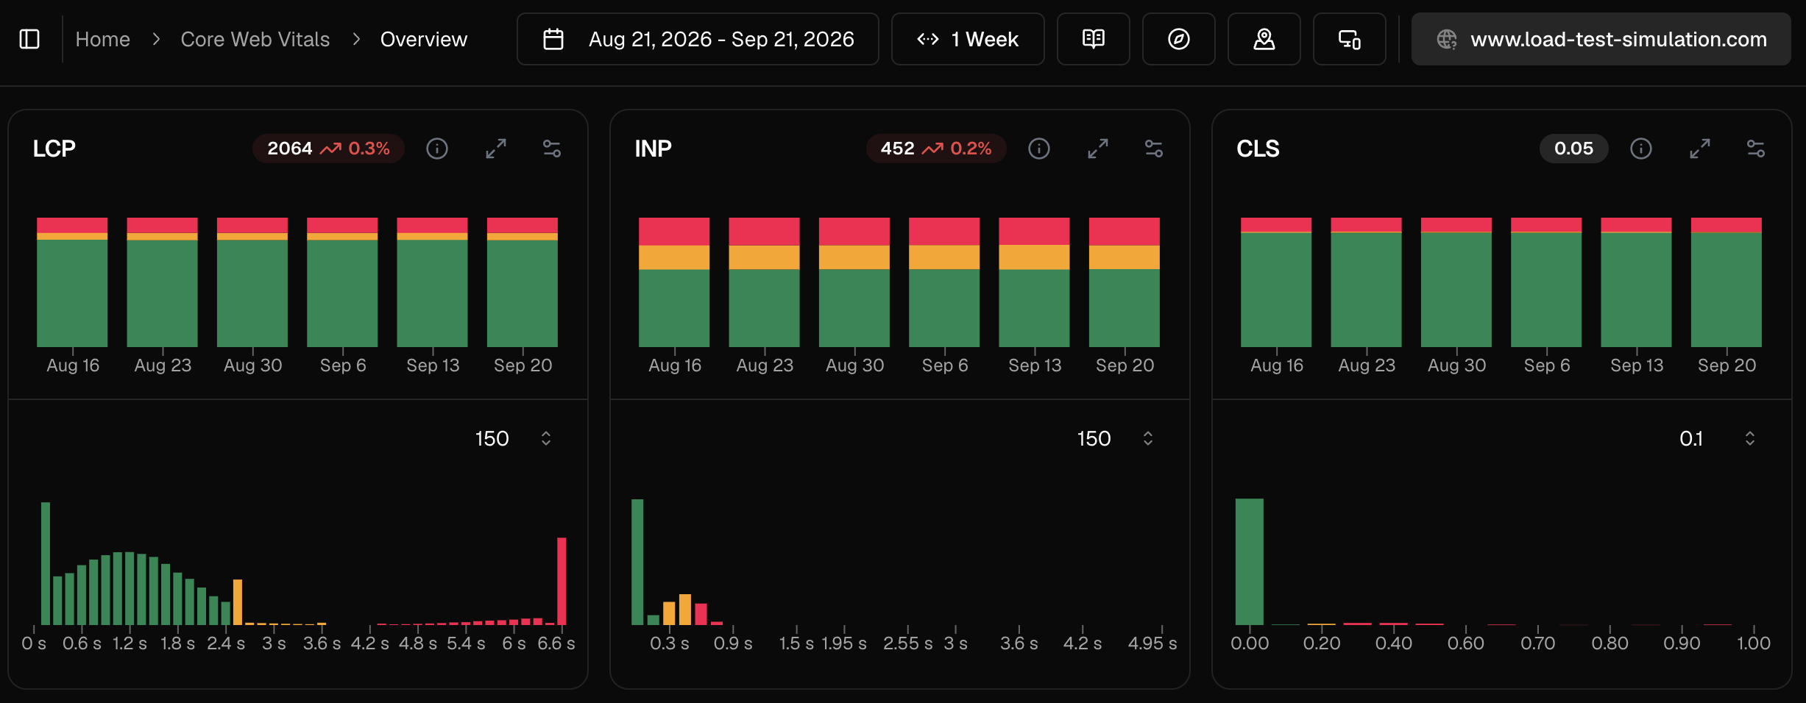Screen dimensions: 1806x703
Task: Click INP axis label Aug 23
Action: tap(765, 365)
